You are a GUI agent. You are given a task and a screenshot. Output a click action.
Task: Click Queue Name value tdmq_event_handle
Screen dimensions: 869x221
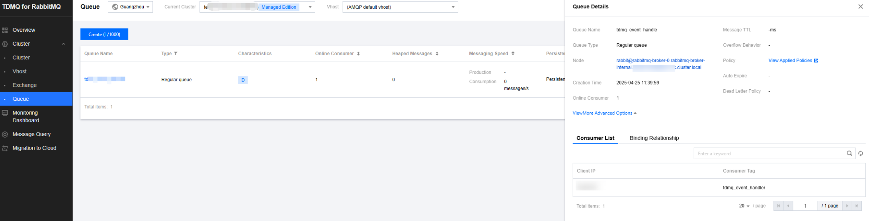point(637,30)
